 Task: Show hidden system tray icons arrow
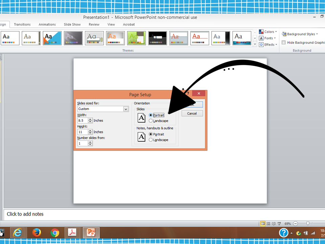click(x=291, y=233)
